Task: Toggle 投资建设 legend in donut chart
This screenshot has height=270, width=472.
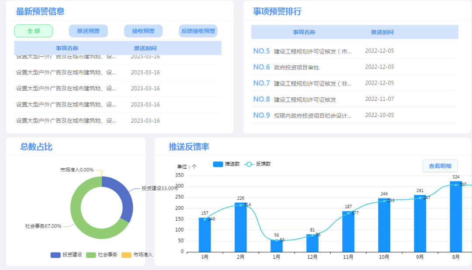Action: (66, 255)
